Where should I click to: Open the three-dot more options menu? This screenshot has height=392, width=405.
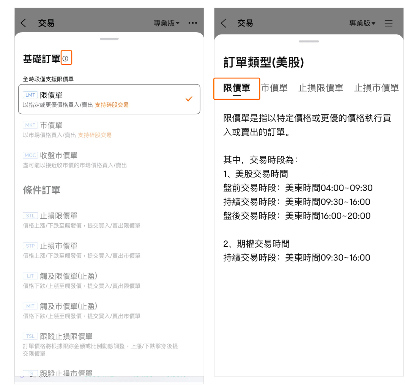pos(192,23)
